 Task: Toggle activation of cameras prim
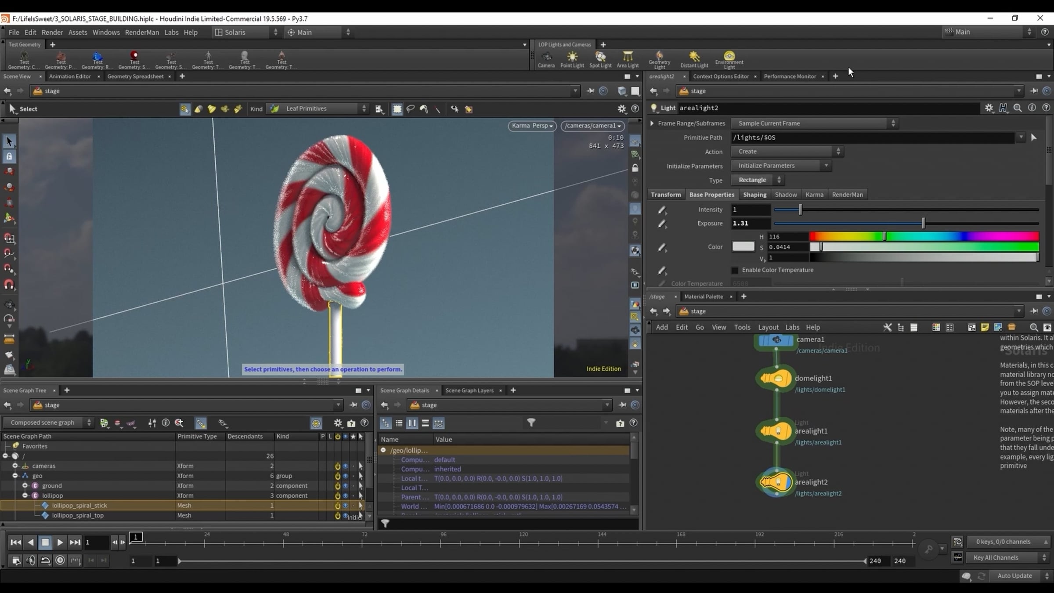pos(338,466)
